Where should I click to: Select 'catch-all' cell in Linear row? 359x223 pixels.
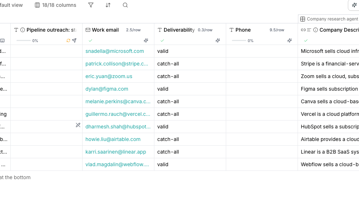(x=190, y=152)
